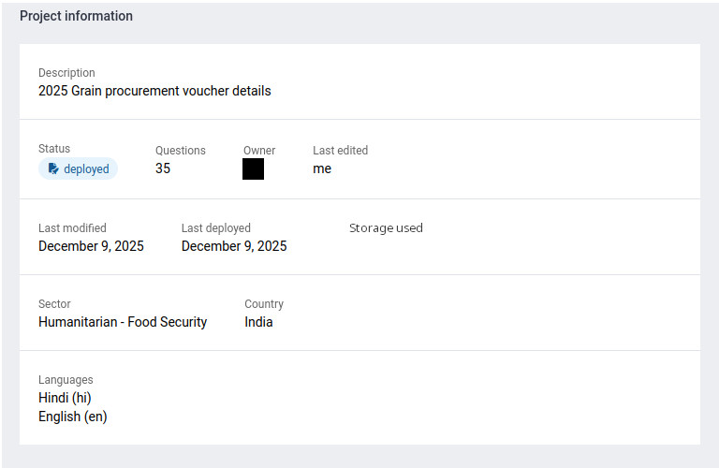Image resolution: width=719 pixels, height=468 pixels.
Task: Click the 'Description' field label
Action: [66, 73]
